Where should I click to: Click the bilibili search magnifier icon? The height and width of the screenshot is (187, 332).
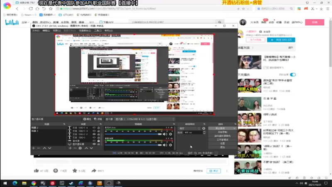point(220,22)
